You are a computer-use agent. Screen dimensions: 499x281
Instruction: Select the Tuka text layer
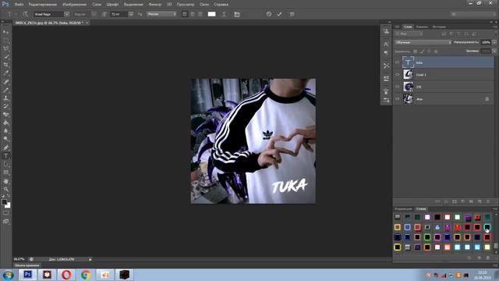[444, 62]
